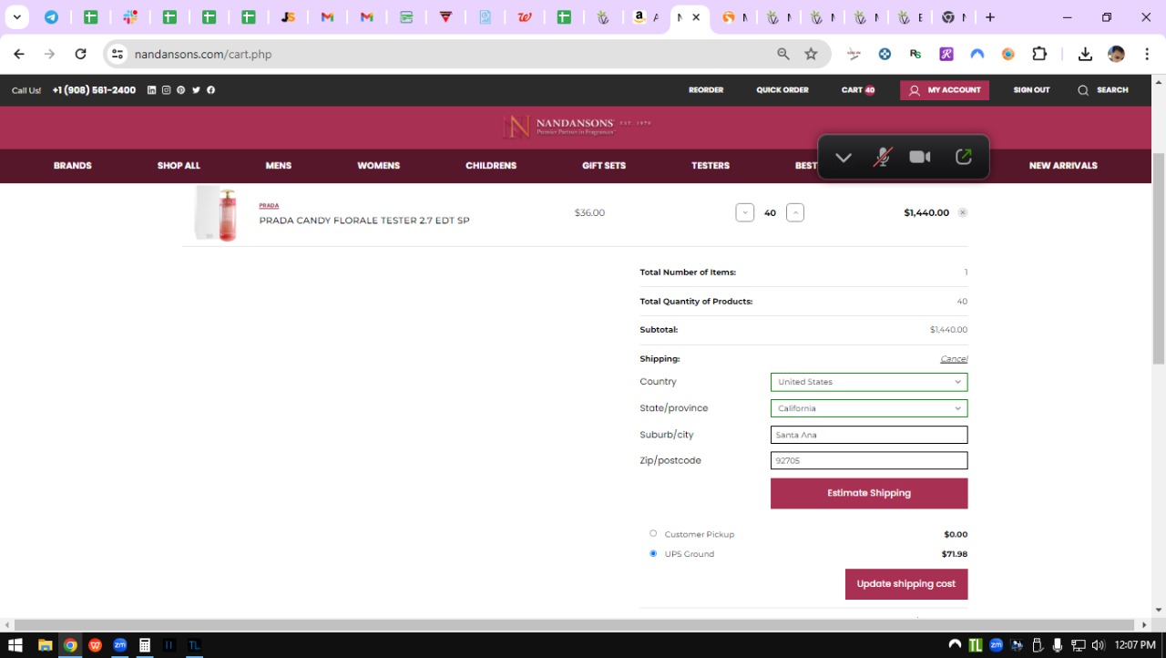Click the browser zoom magnifier icon

783,55
